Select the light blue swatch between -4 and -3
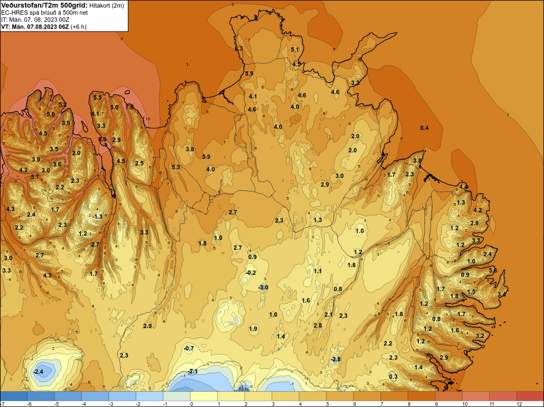Image resolution: width=544 pixels, height=407 pixels. coord(95,396)
